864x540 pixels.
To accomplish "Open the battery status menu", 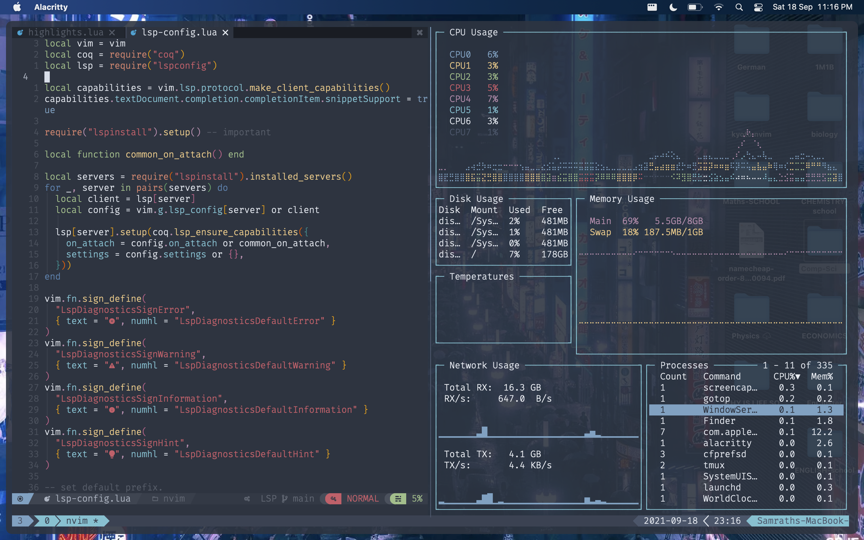I will (694, 7).
